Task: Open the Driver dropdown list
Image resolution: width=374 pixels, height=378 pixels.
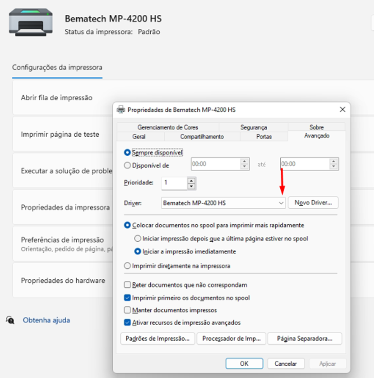Action: click(281, 203)
